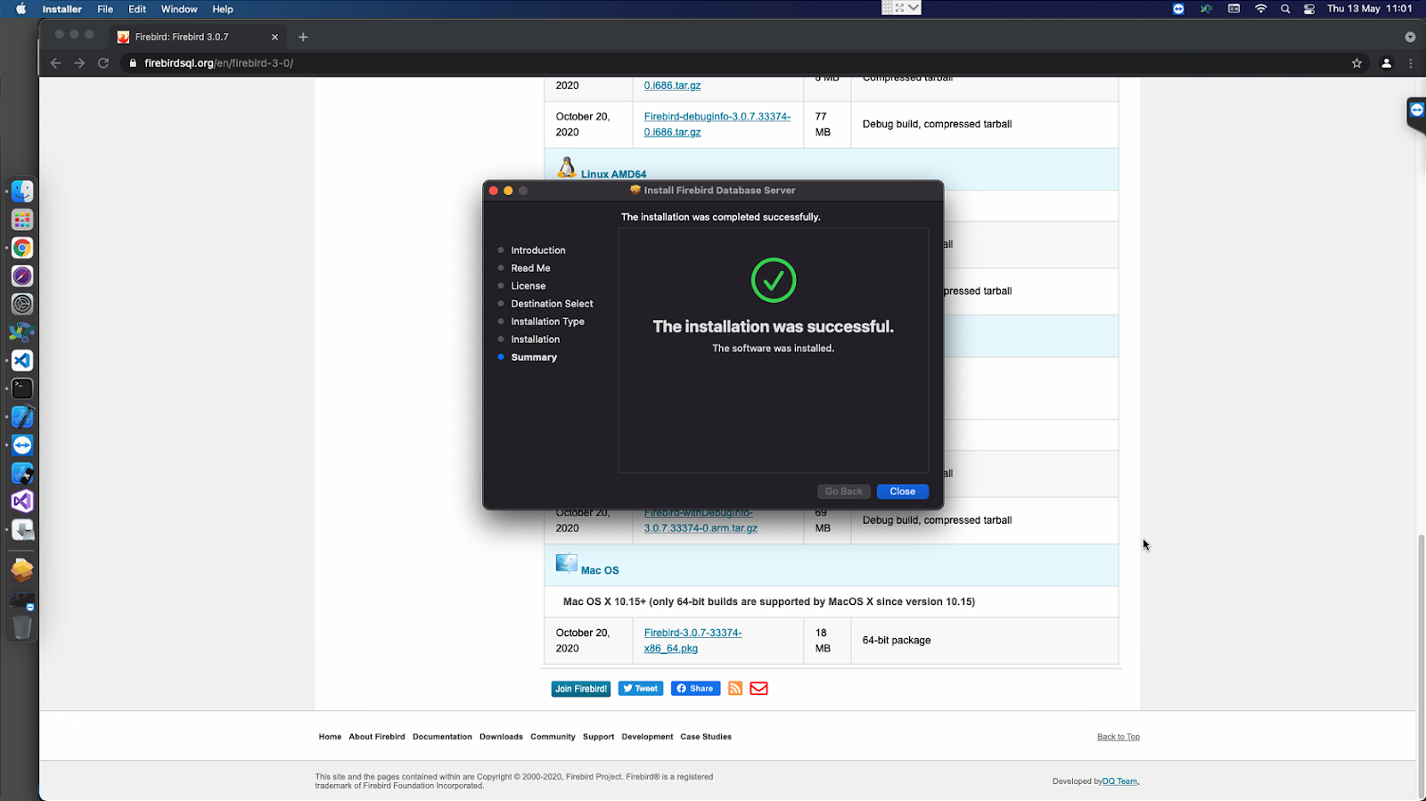Open Downloads in footer navigation
The height and width of the screenshot is (801, 1426).
[501, 737]
